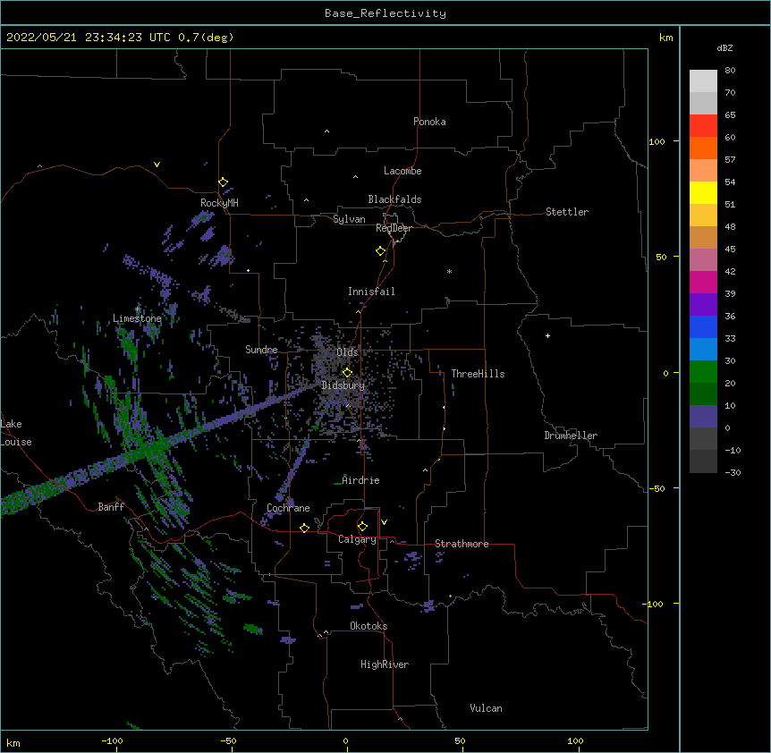Click the Ponoka city label
Viewport: 771px width, 753px height.
point(429,122)
